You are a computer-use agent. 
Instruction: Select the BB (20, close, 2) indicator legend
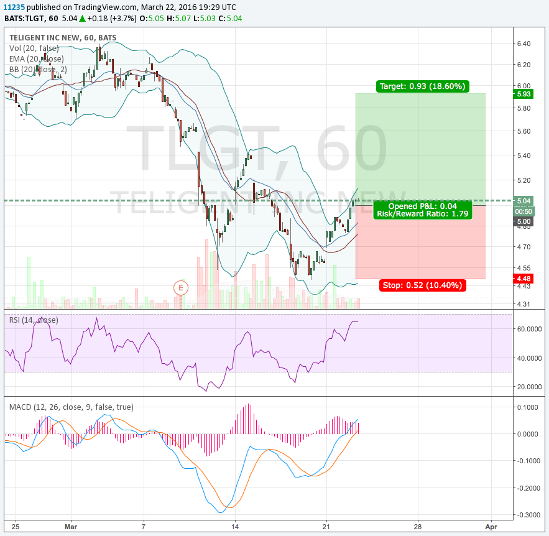tap(38, 69)
